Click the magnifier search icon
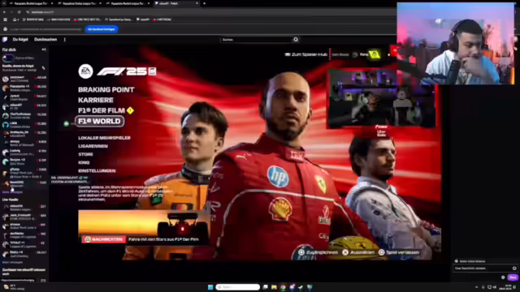Screen dimensions: 520x292 296,40
